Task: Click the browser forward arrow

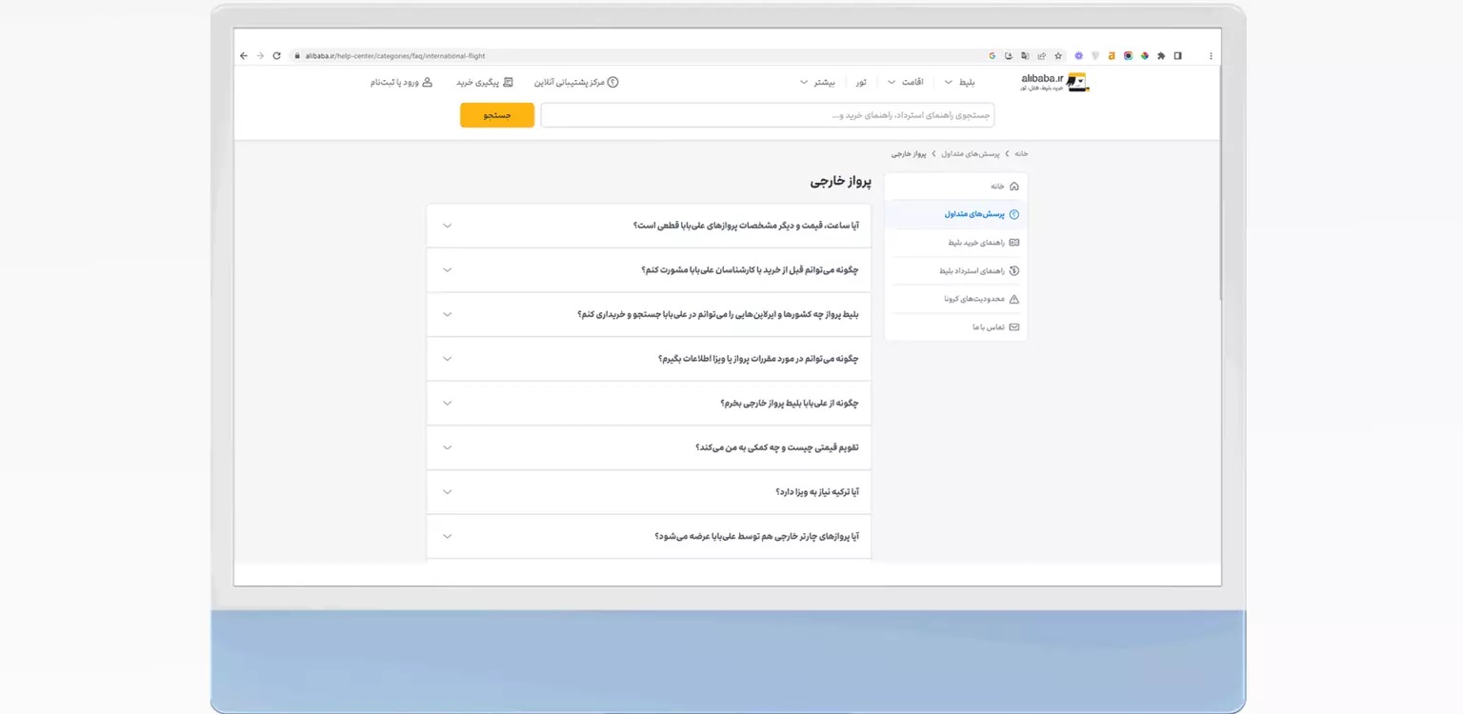Action: [x=260, y=56]
